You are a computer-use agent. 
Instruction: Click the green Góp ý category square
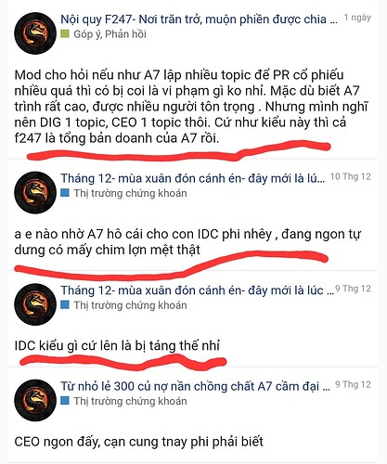(x=65, y=33)
